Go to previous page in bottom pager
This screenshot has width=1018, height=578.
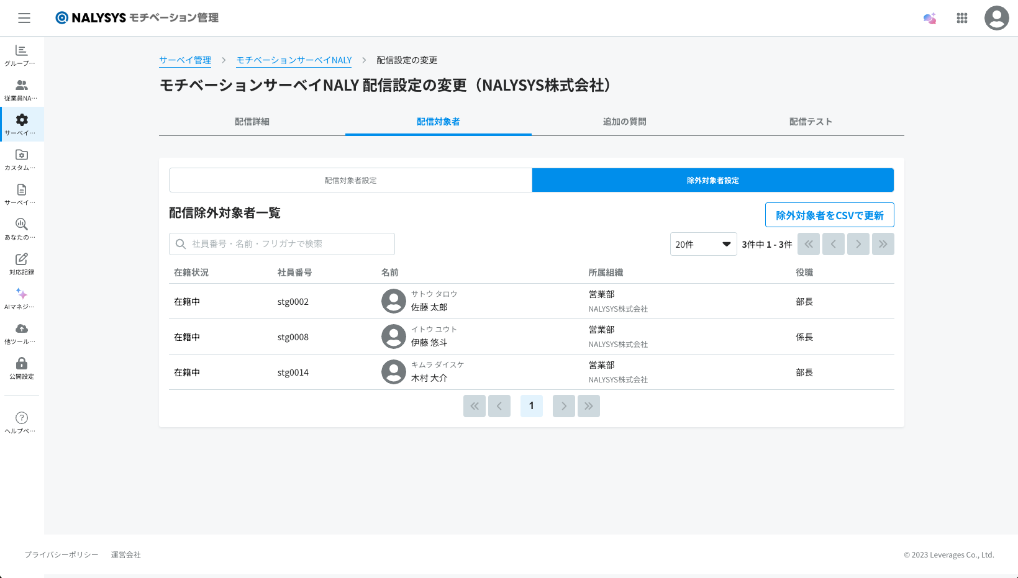(499, 406)
